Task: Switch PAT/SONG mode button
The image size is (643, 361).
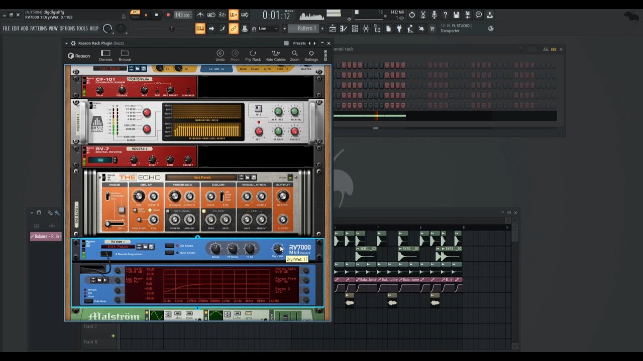Action: pos(135,14)
